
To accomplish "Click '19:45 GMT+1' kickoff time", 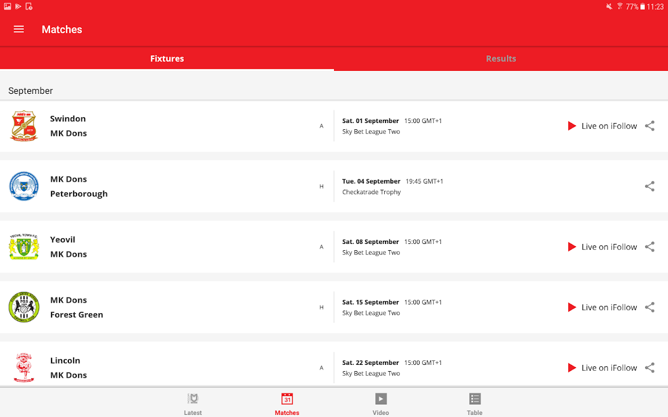I will click(x=424, y=181).
